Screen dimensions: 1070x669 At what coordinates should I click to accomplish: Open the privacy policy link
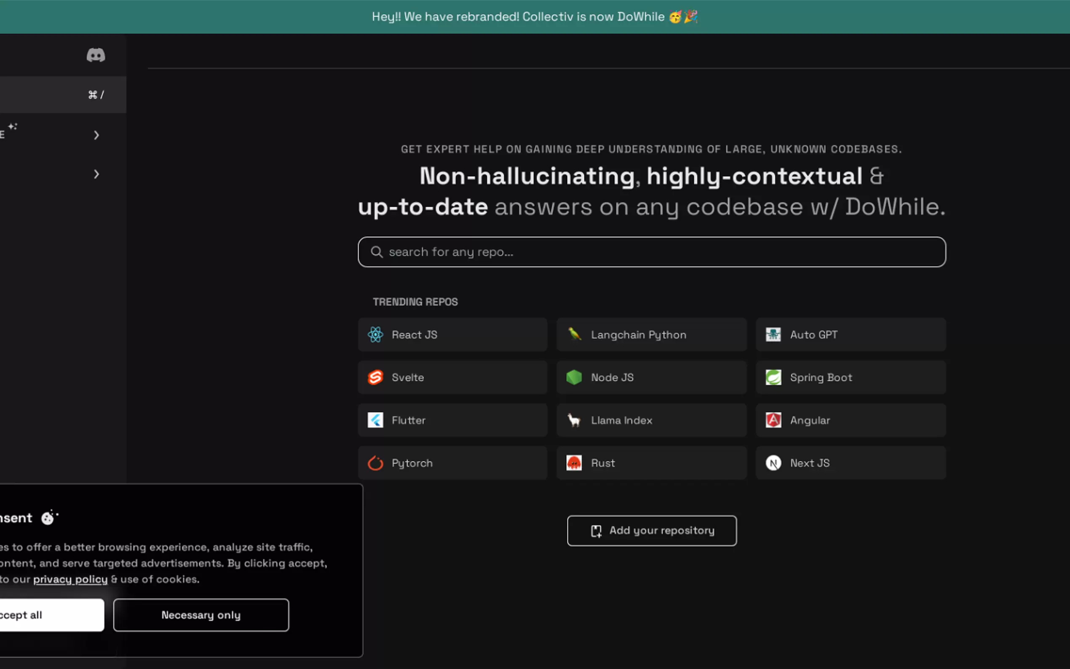pyautogui.click(x=70, y=579)
